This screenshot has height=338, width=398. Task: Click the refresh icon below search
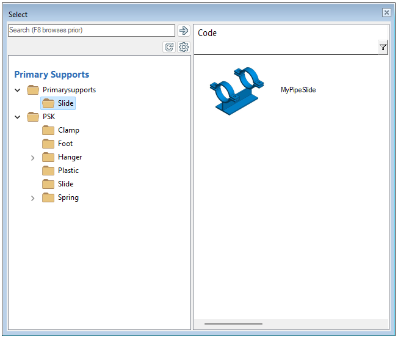(x=169, y=47)
